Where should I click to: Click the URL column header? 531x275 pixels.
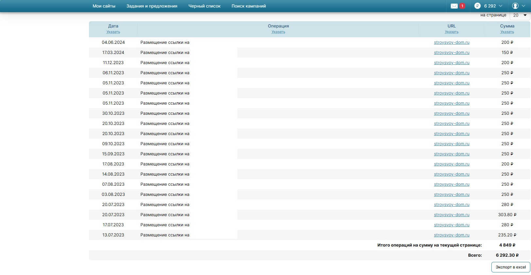pos(452,26)
